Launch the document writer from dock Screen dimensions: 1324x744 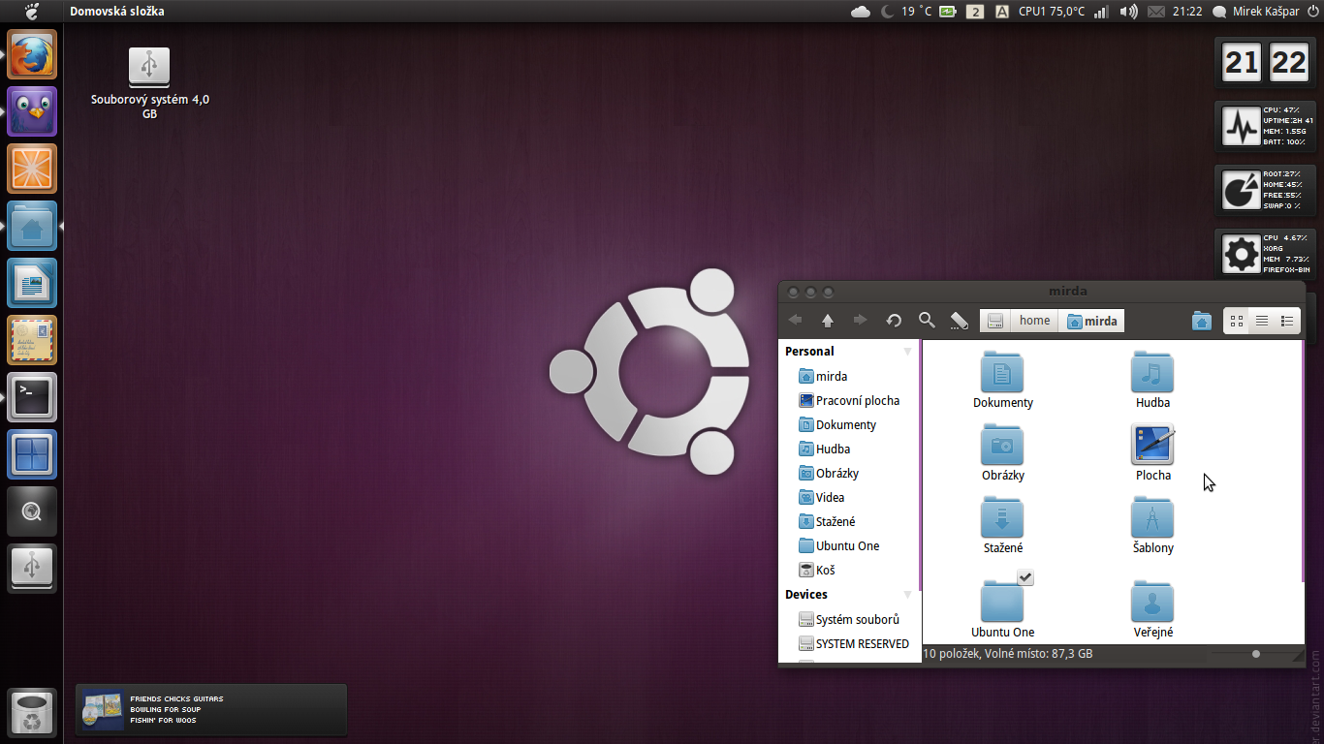[32, 283]
